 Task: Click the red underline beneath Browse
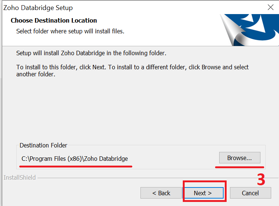240,167
